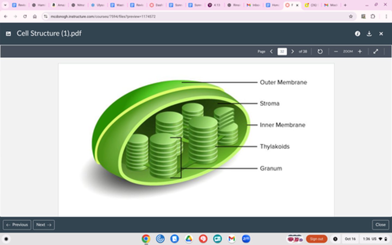392x245 pixels.
Task: Zoom in on the PDF with plus
Action: click(x=360, y=51)
